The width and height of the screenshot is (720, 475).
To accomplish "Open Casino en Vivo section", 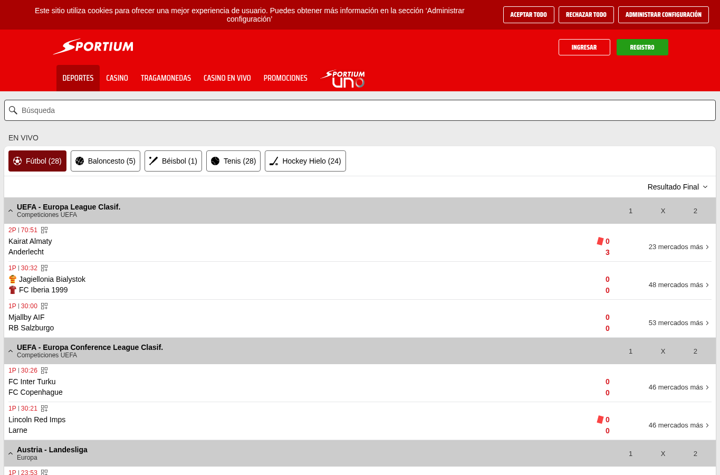I will coord(227,78).
